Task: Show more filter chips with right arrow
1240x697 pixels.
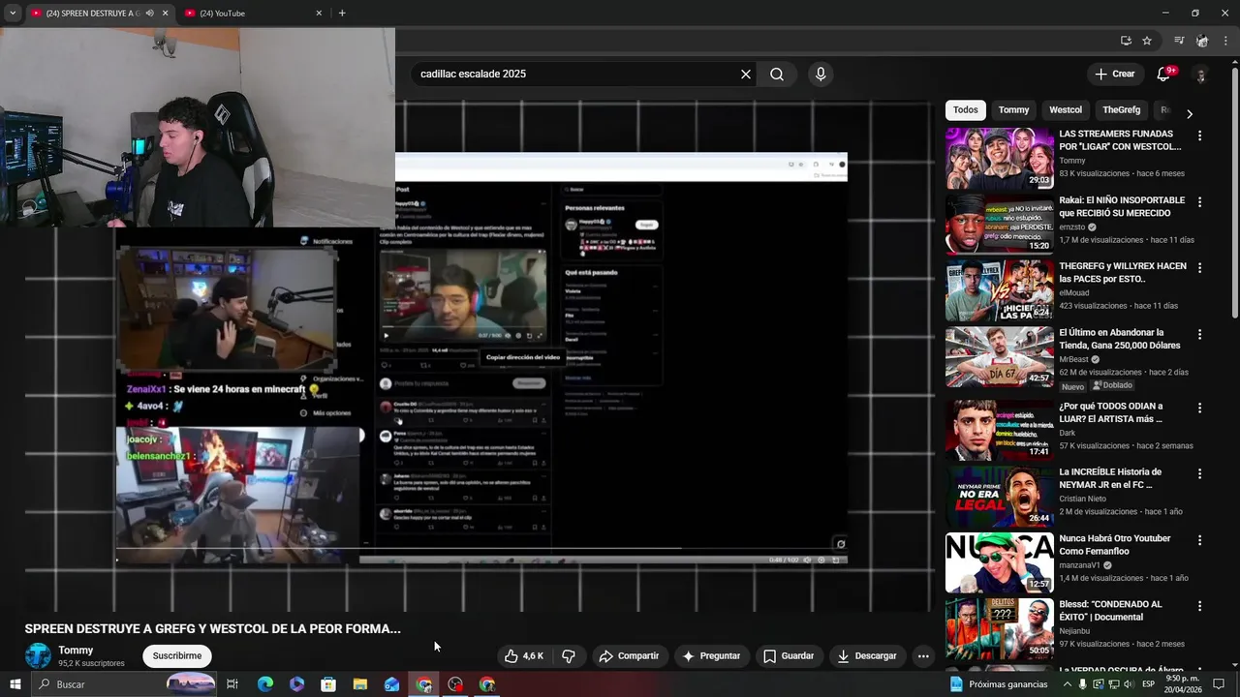Action: [x=1190, y=113]
